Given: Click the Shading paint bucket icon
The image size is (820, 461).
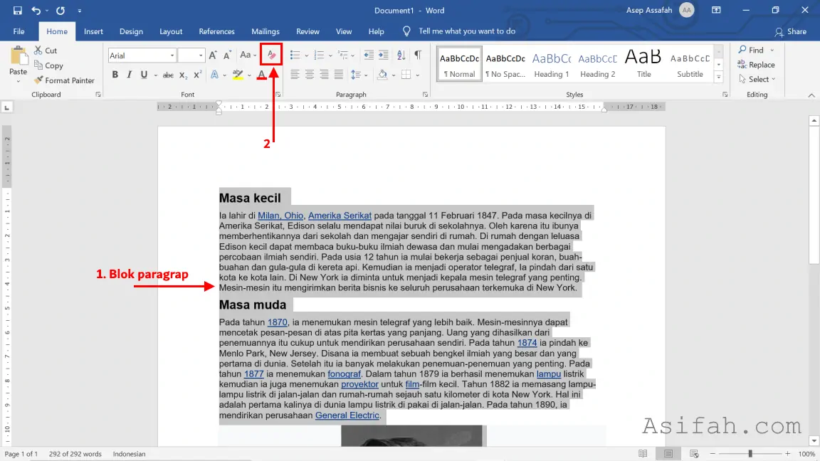Looking at the screenshot, I should tap(382, 75).
